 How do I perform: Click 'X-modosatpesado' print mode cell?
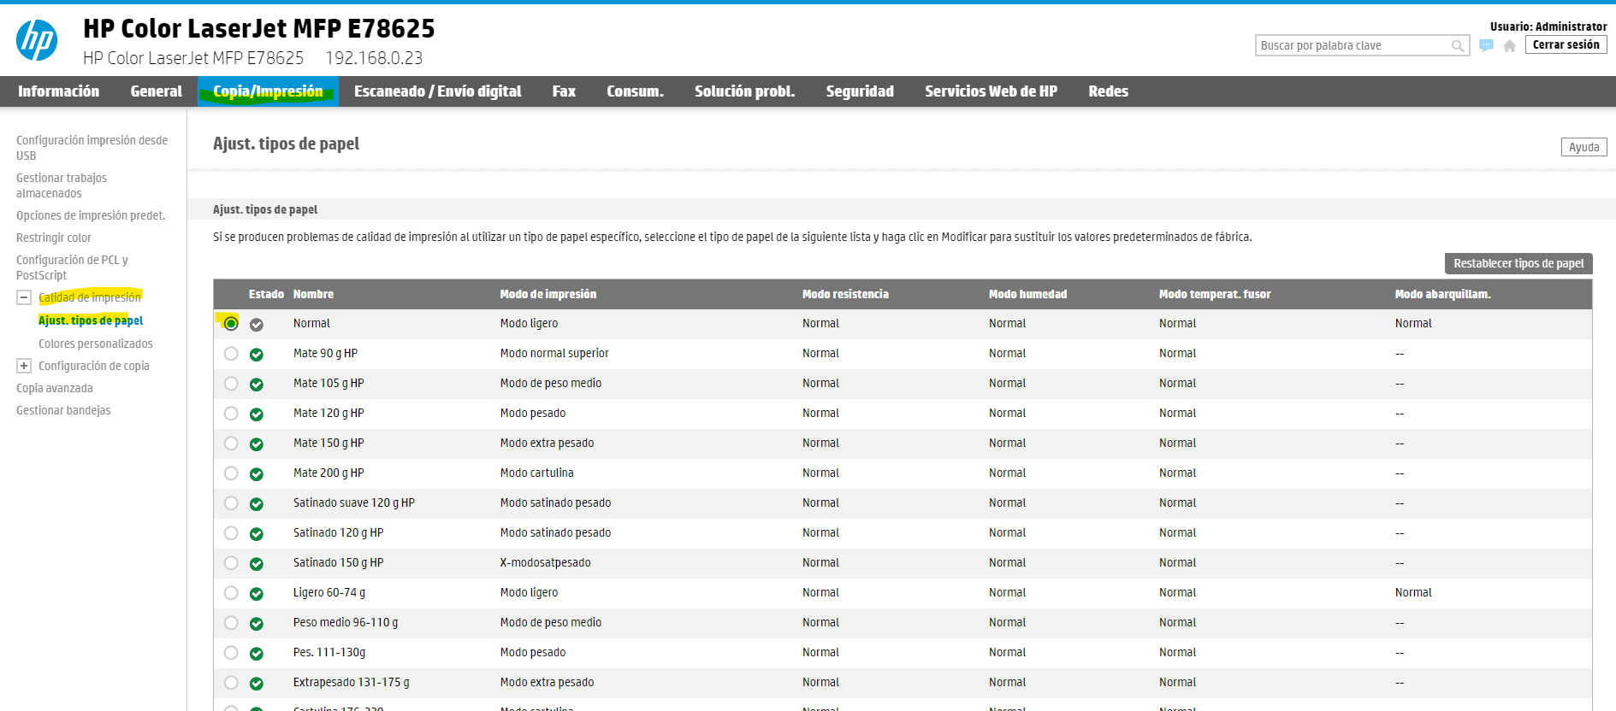546,562
